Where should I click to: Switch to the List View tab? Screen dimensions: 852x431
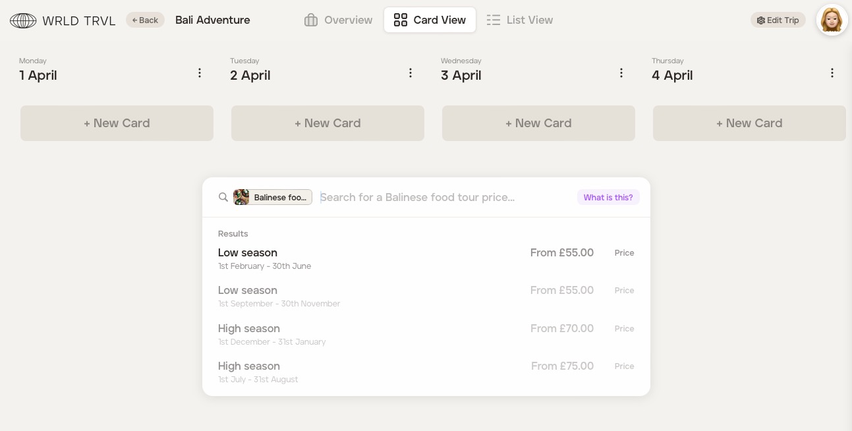pos(520,20)
